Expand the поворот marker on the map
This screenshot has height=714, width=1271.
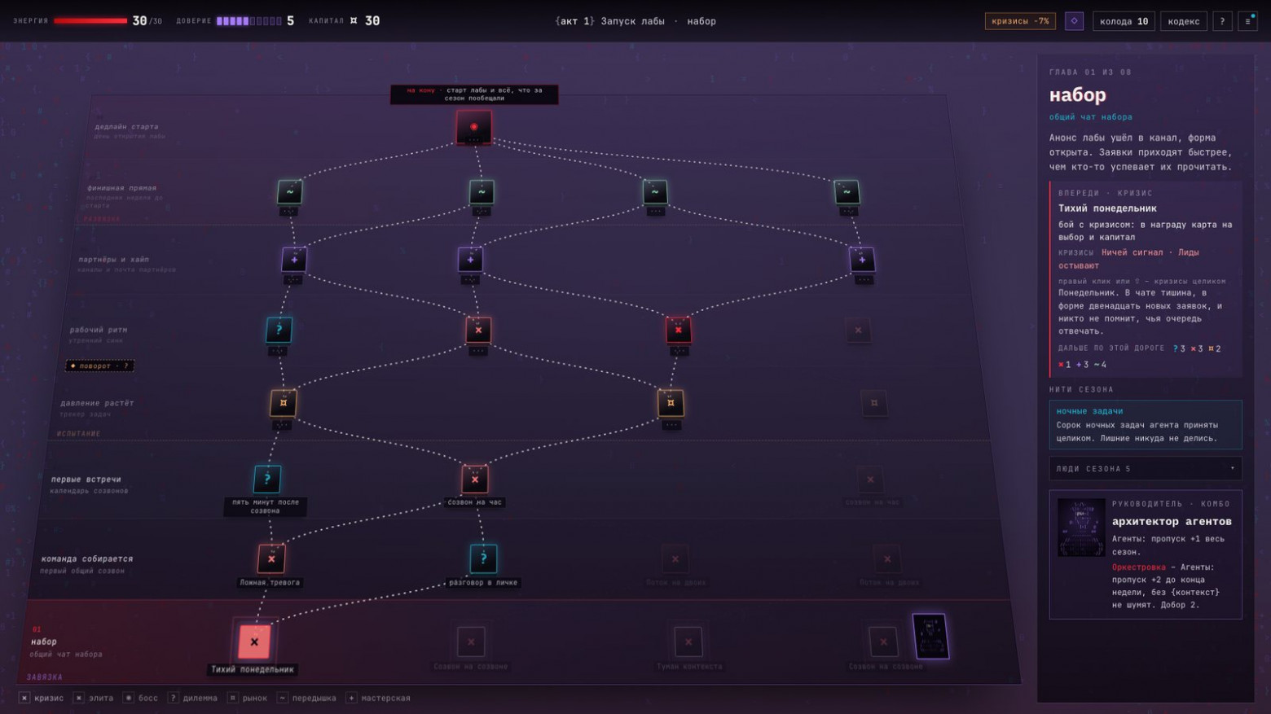click(x=100, y=366)
